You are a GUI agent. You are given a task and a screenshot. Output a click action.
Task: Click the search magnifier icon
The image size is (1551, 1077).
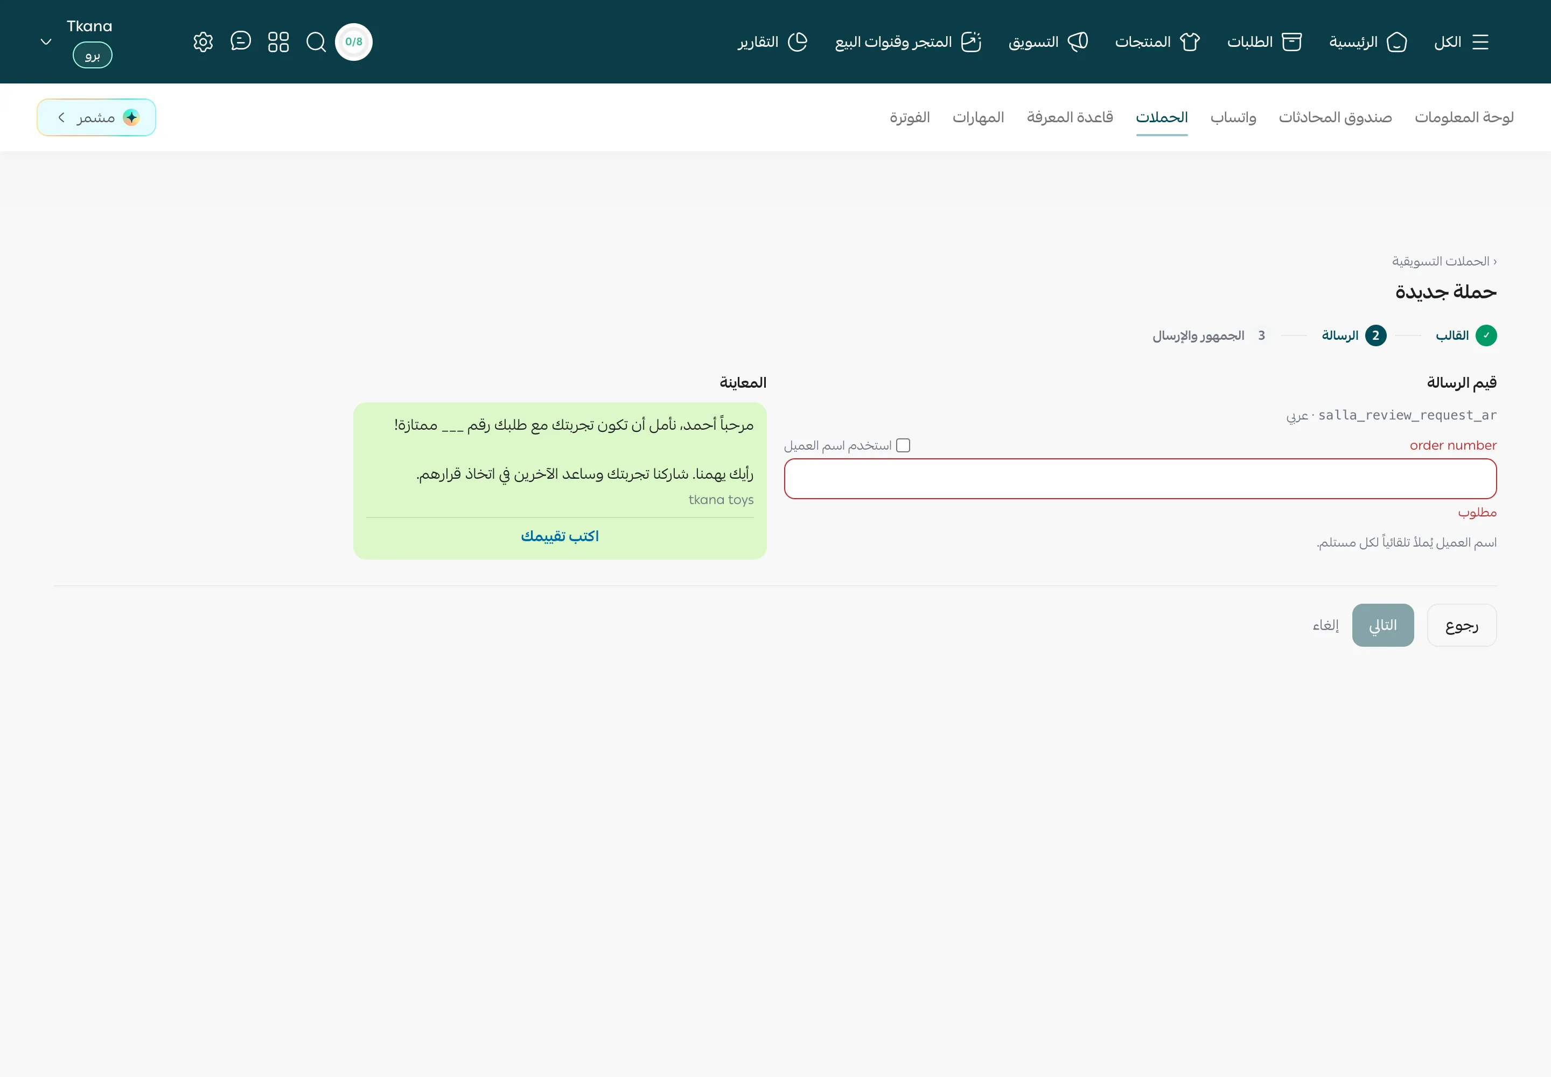pos(316,42)
